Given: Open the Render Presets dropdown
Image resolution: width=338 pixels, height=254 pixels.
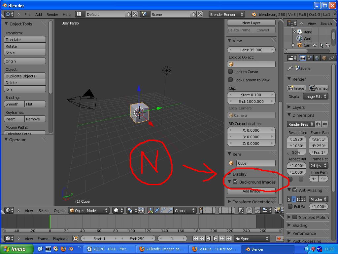Looking at the screenshot, I should pos(301,124).
